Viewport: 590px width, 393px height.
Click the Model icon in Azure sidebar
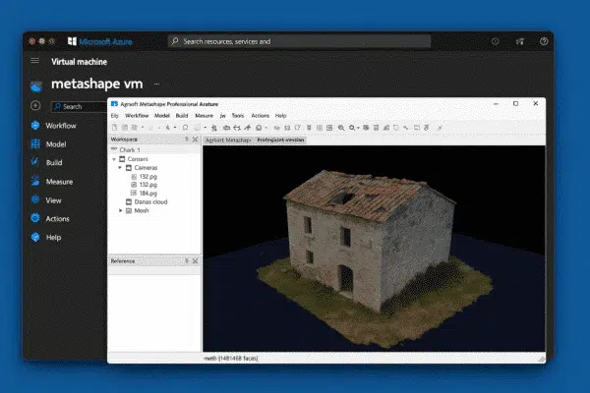34,144
